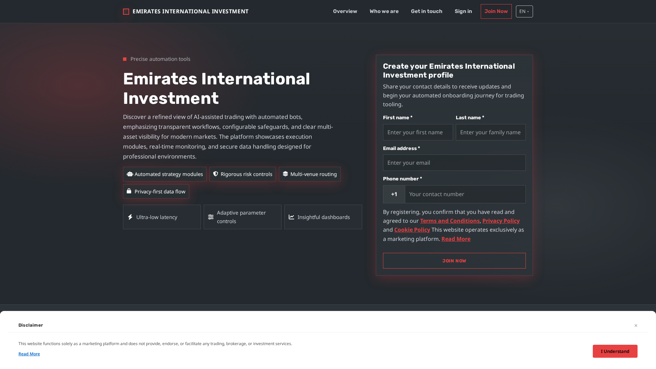656x369 pixels.
Task: Click the main 'Emirates International Investment' heading
Action: click(217, 88)
